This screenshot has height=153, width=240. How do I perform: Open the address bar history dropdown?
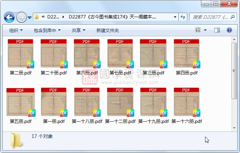coord(175,17)
